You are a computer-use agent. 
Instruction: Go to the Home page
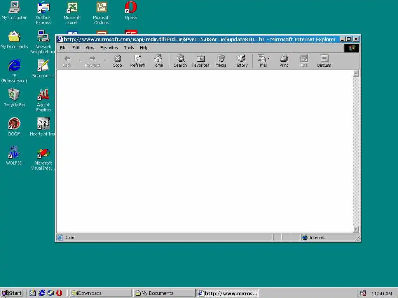click(158, 61)
